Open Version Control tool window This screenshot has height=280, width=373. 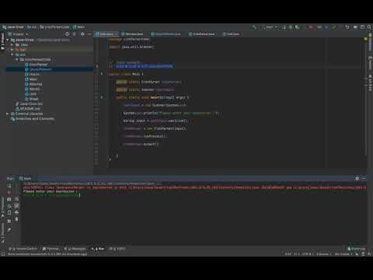[23, 249]
